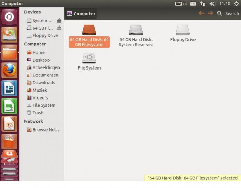Open Video's folder from sidebar
Viewport: 241px width, 188px height.
tap(37, 97)
